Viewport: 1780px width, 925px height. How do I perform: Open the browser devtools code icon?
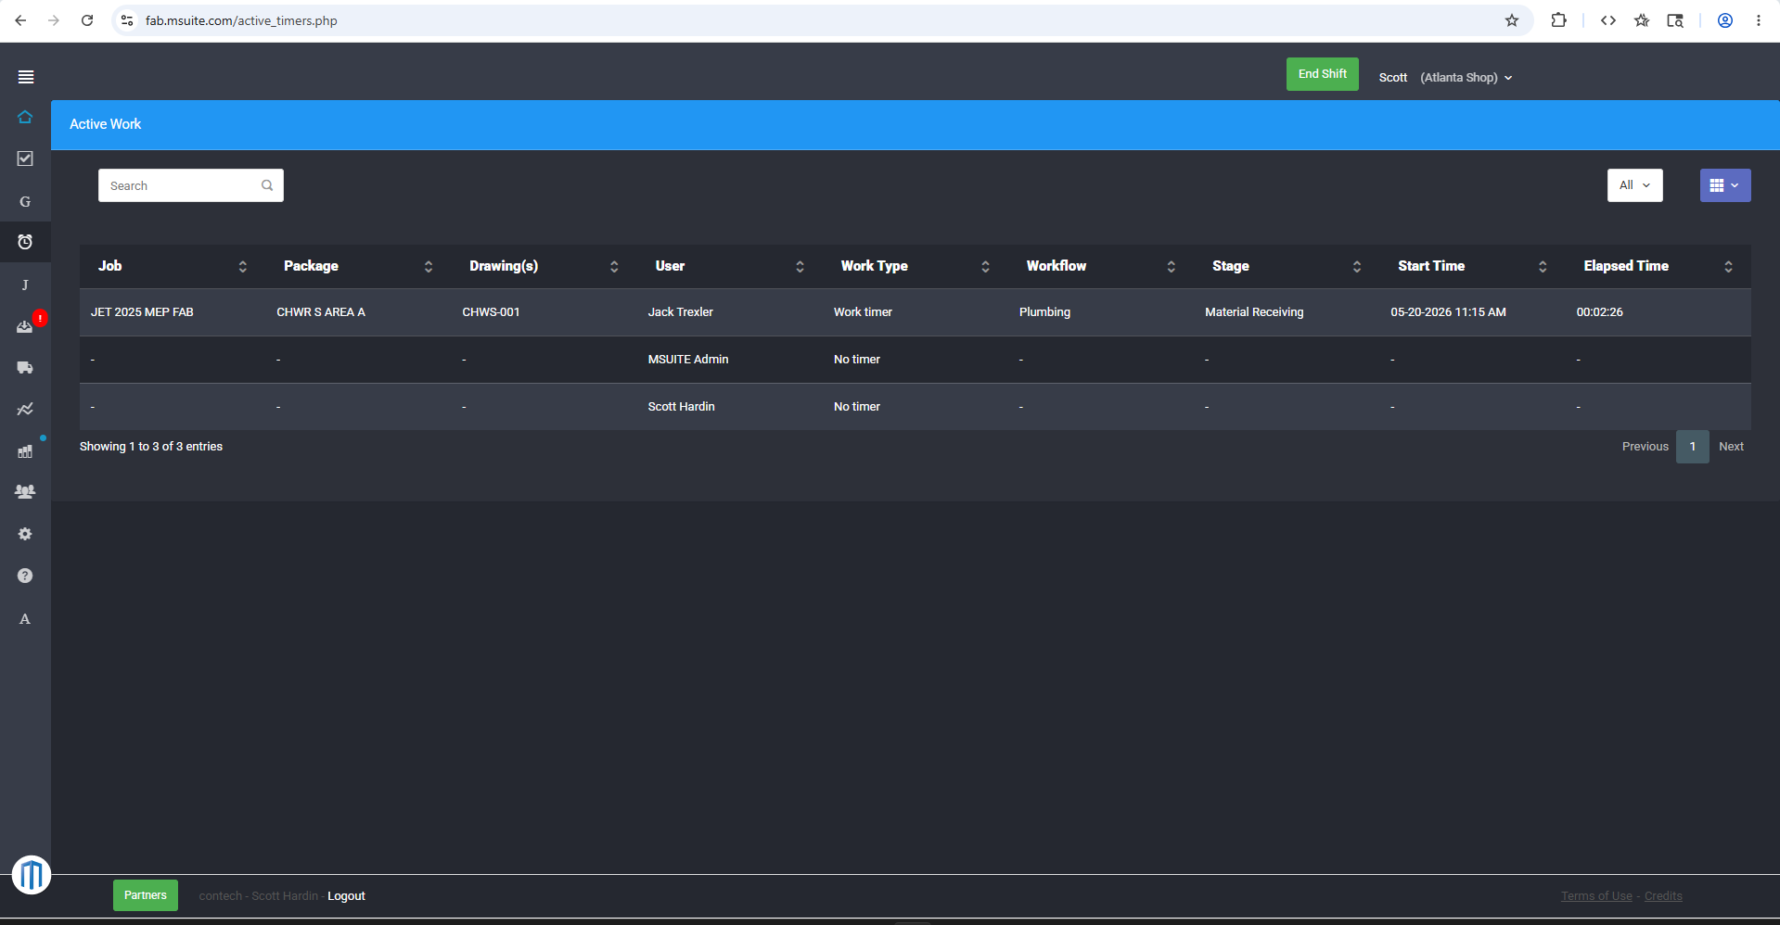[x=1608, y=20]
